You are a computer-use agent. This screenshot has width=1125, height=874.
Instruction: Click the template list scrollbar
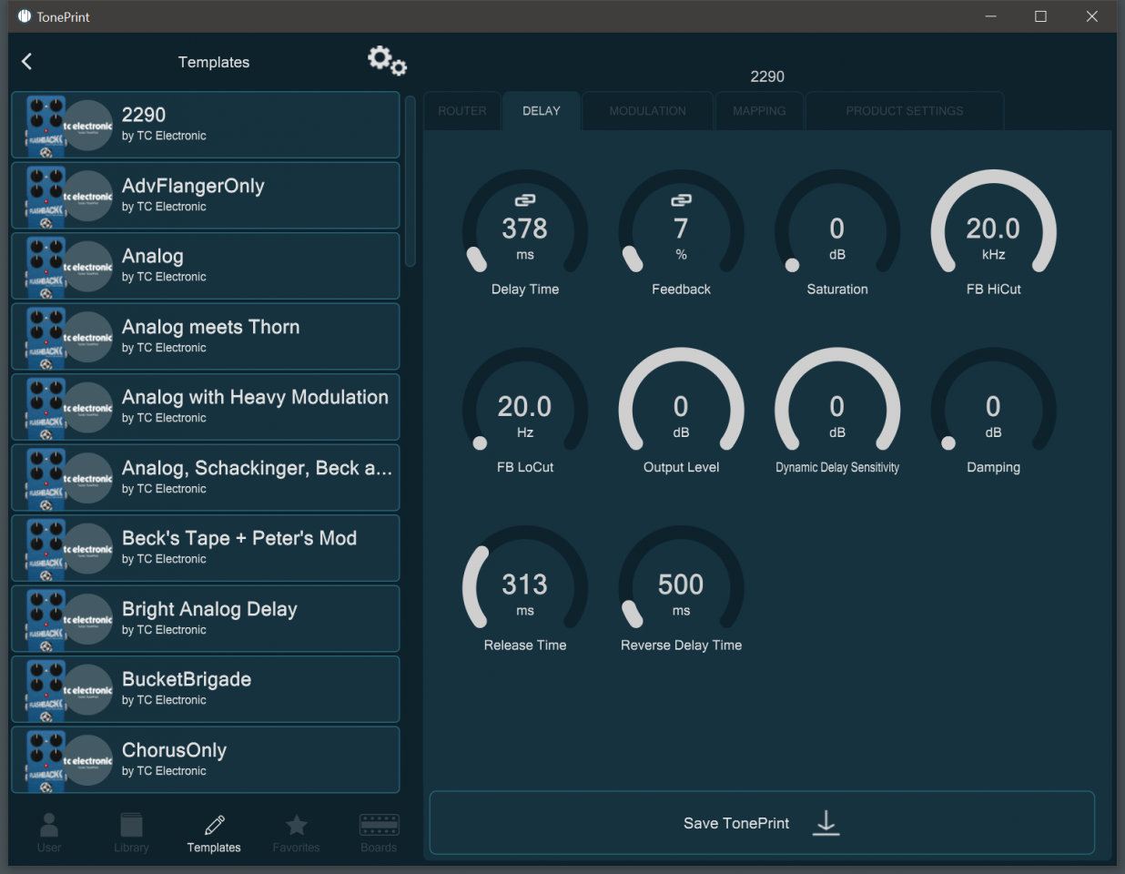point(410,181)
